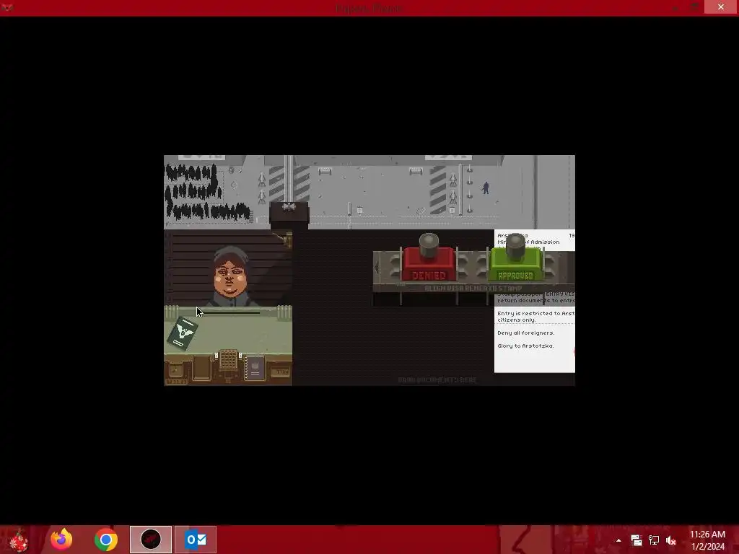Viewport: 739px width, 554px height.
Task: Unmute via the volume tray icon
Action: click(x=671, y=540)
